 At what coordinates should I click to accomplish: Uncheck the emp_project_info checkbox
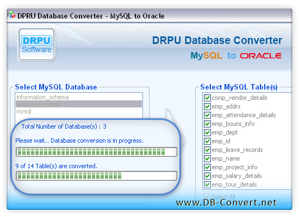207,167
